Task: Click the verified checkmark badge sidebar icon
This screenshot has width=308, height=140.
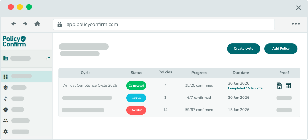Action: point(5,110)
